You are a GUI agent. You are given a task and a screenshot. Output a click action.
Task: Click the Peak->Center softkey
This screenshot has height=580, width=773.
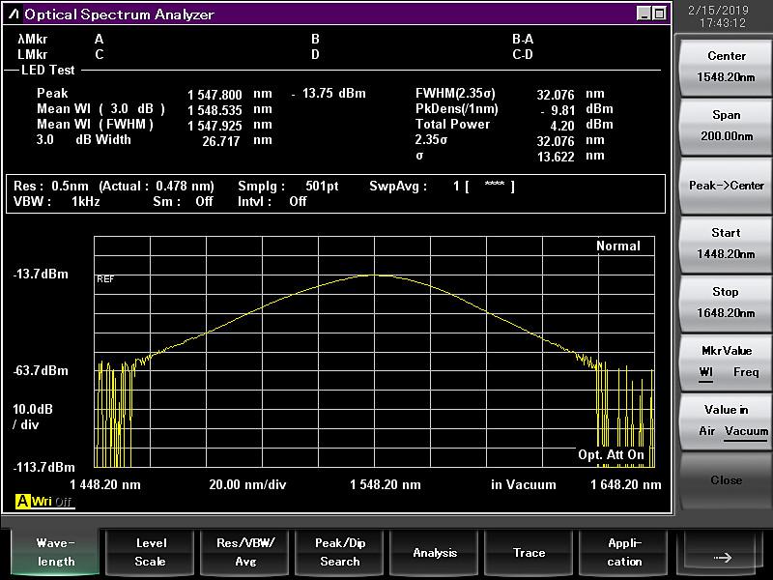pyautogui.click(x=726, y=186)
